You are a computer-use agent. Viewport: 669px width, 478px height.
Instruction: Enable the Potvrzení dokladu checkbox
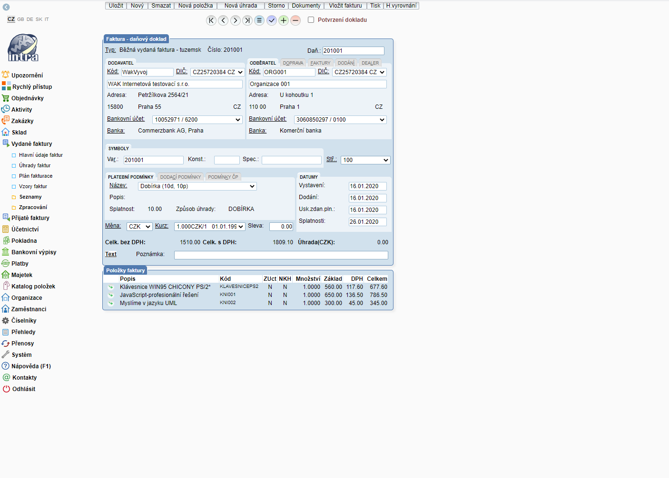(x=311, y=20)
